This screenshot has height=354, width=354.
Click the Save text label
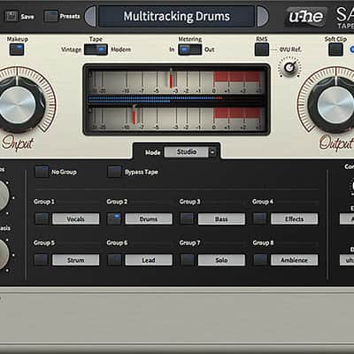27,17
